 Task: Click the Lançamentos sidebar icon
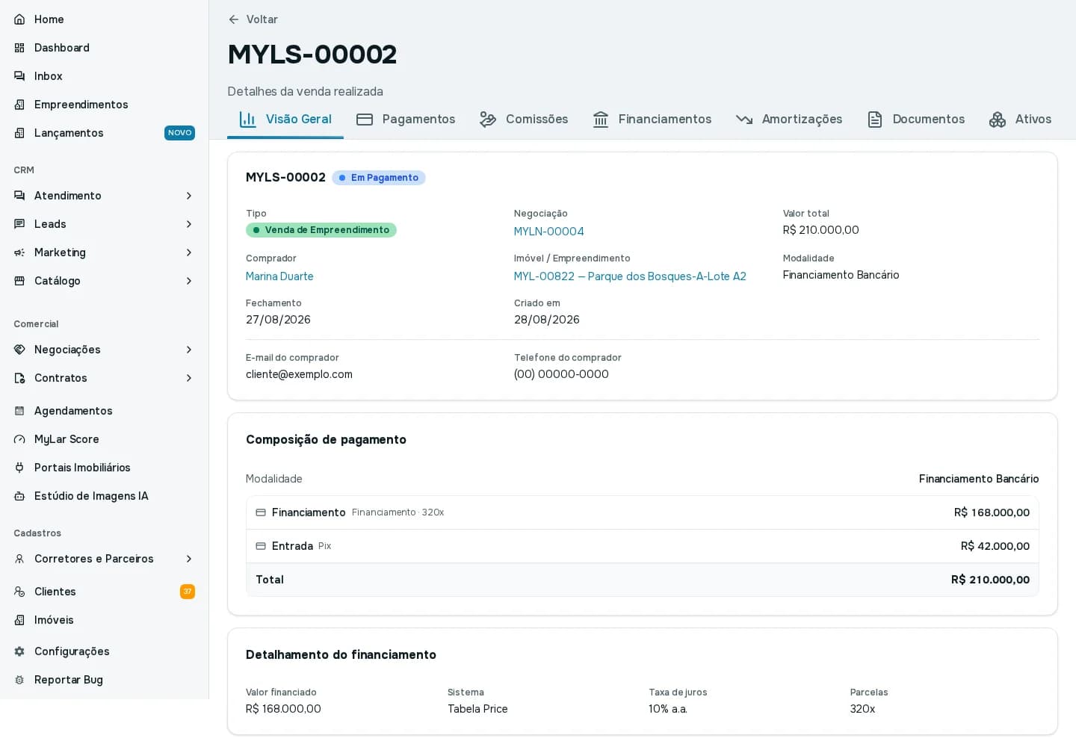click(19, 133)
